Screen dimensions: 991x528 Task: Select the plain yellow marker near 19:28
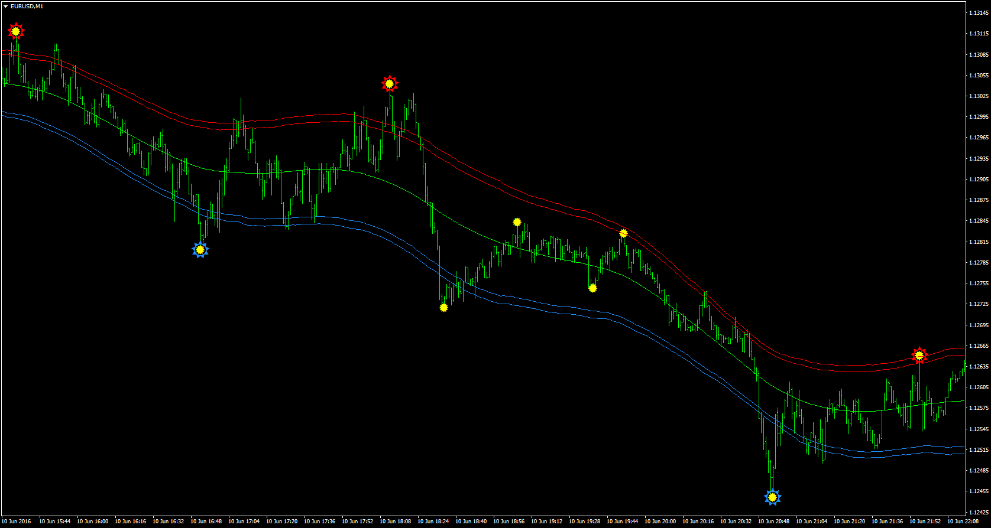tap(592, 288)
